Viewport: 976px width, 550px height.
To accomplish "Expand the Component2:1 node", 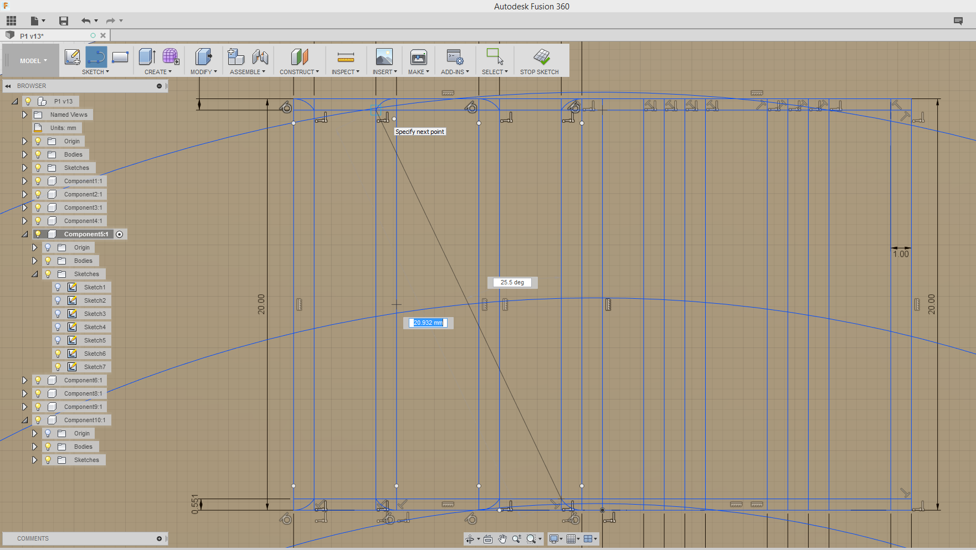I will 24,194.
